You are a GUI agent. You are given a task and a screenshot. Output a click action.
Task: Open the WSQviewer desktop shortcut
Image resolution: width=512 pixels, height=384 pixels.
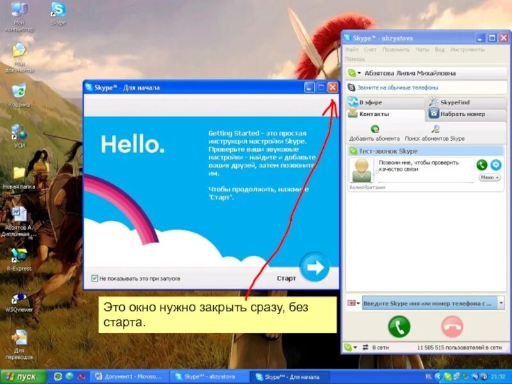pos(19,303)
